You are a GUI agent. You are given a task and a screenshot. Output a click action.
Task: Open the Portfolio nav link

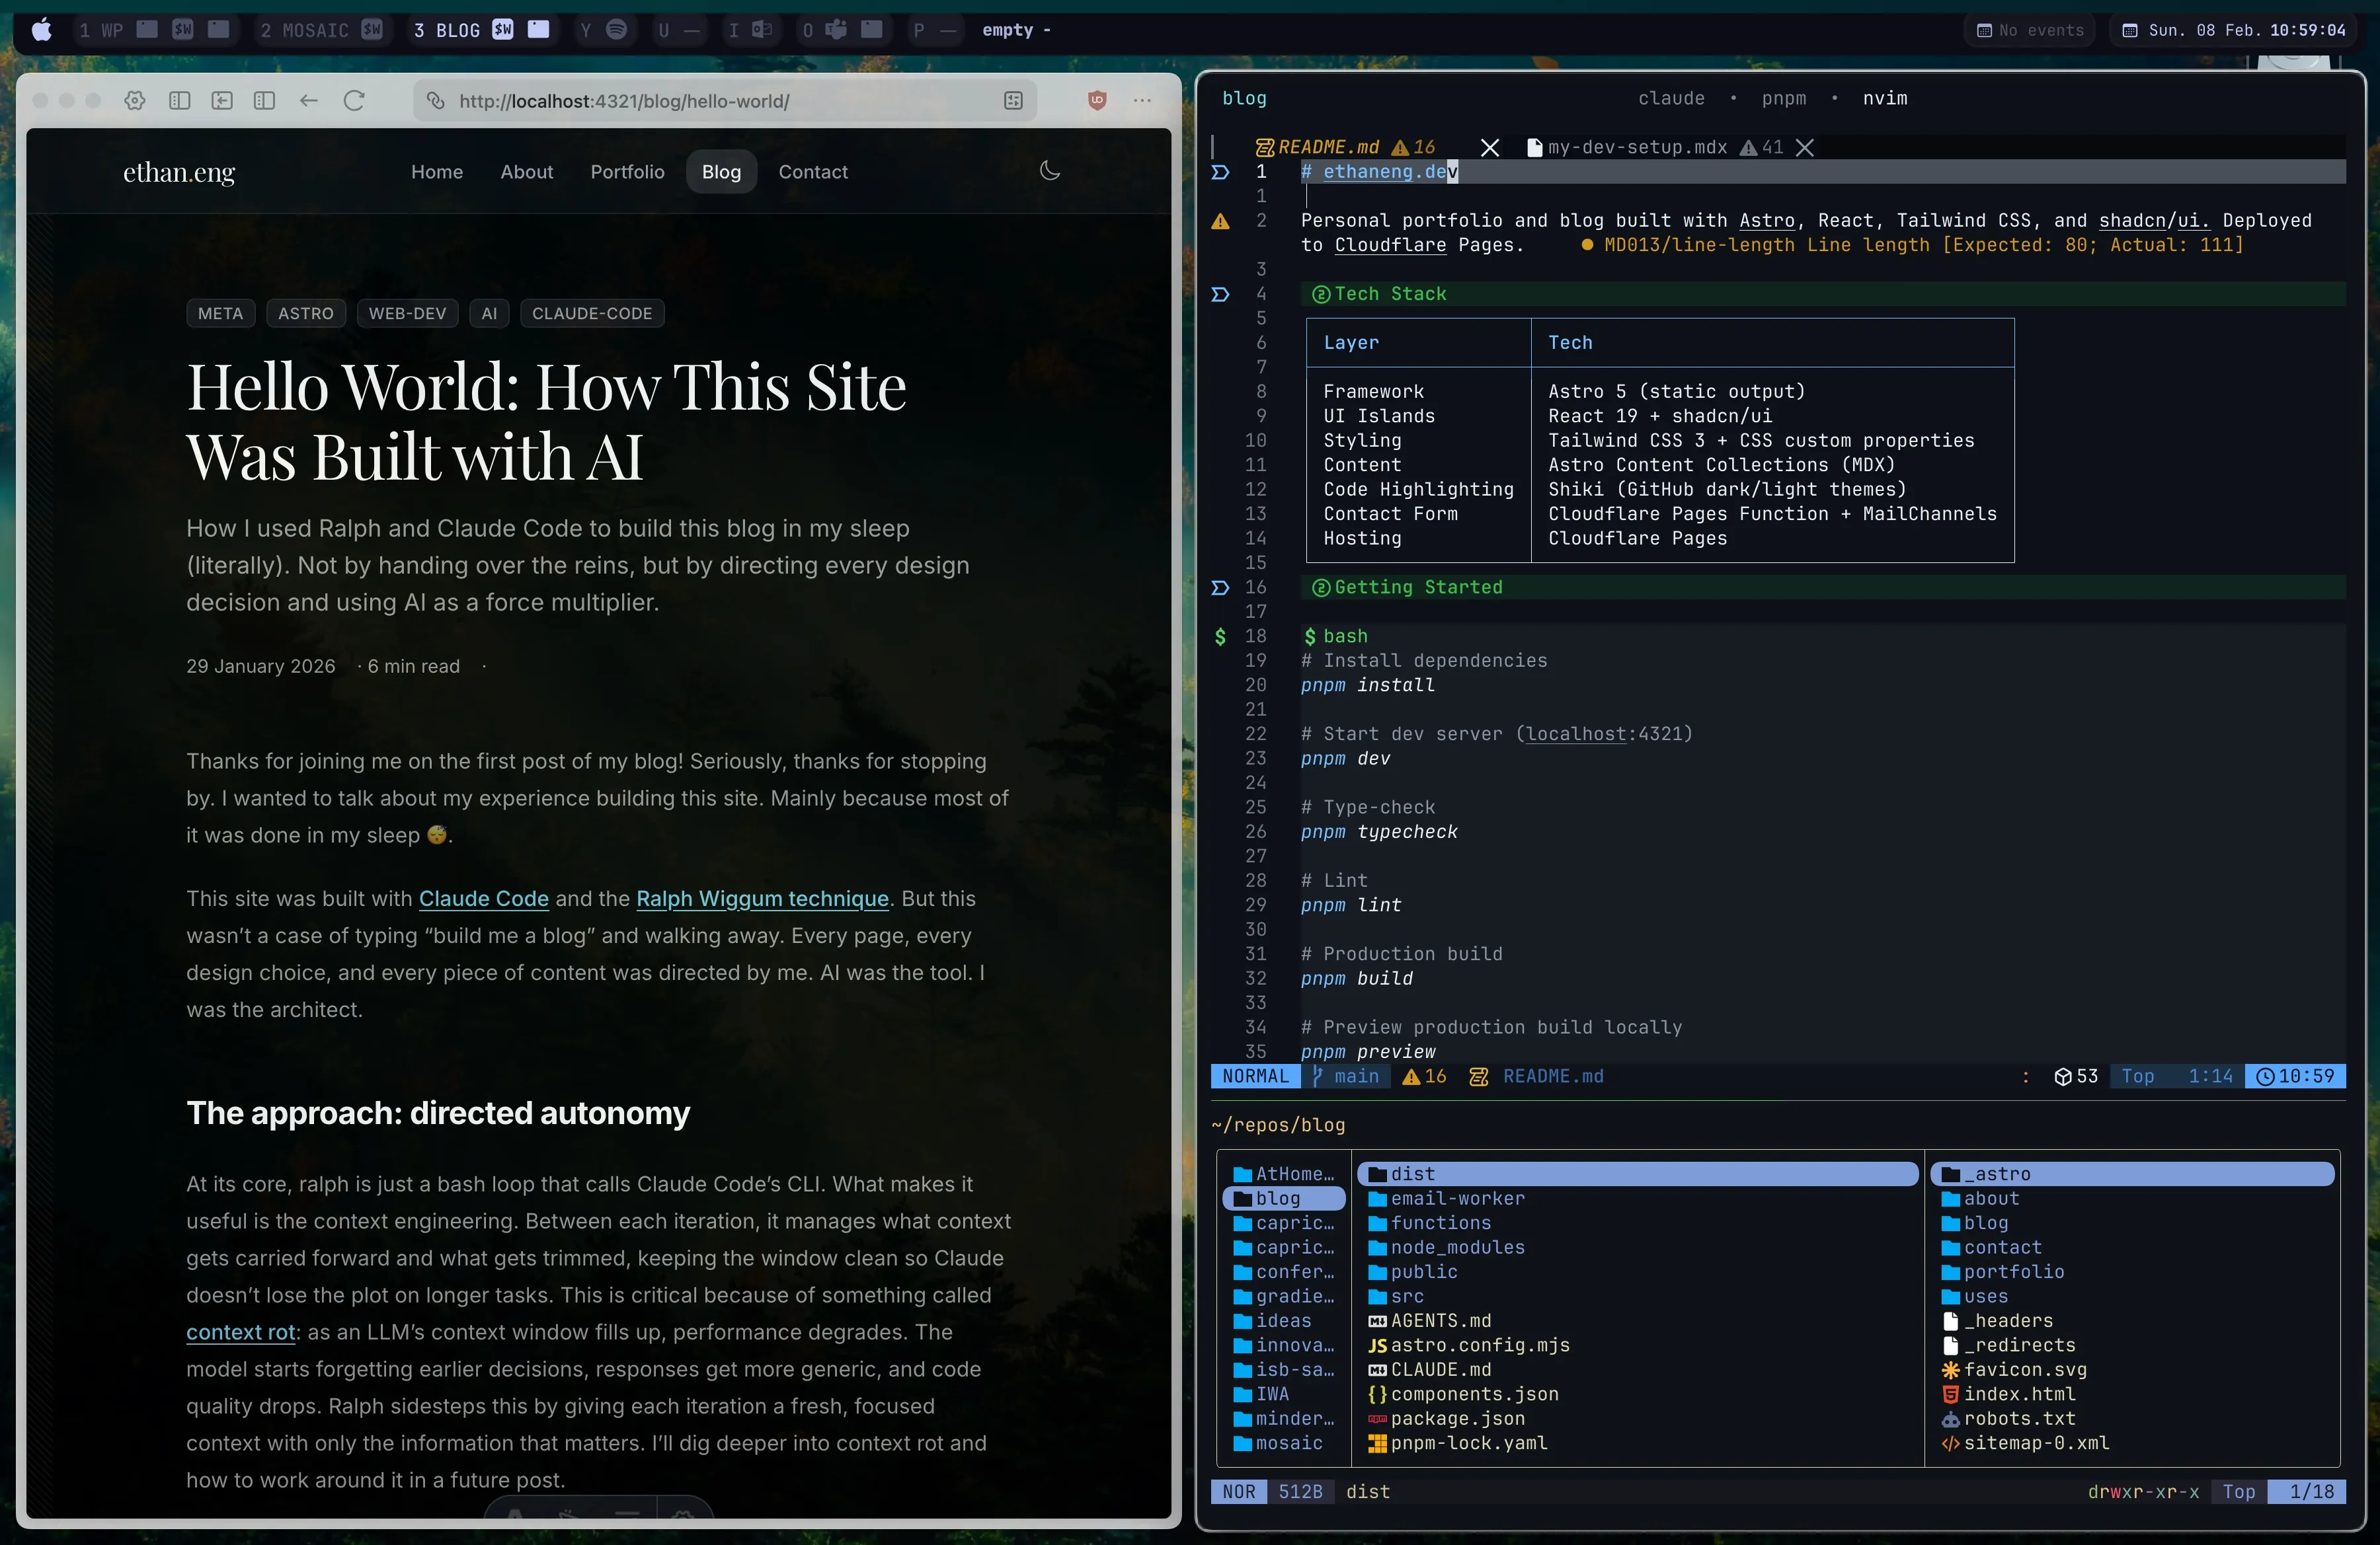tap(627, 172)
